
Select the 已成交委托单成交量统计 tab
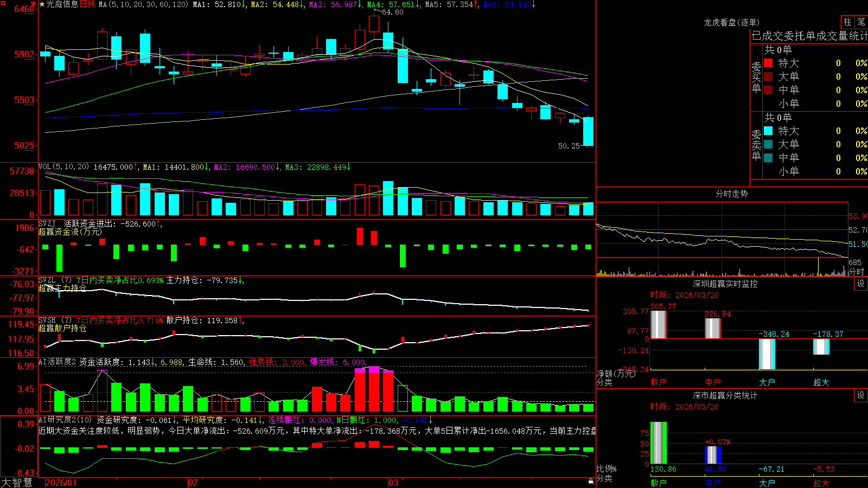[x=809, y=36]
